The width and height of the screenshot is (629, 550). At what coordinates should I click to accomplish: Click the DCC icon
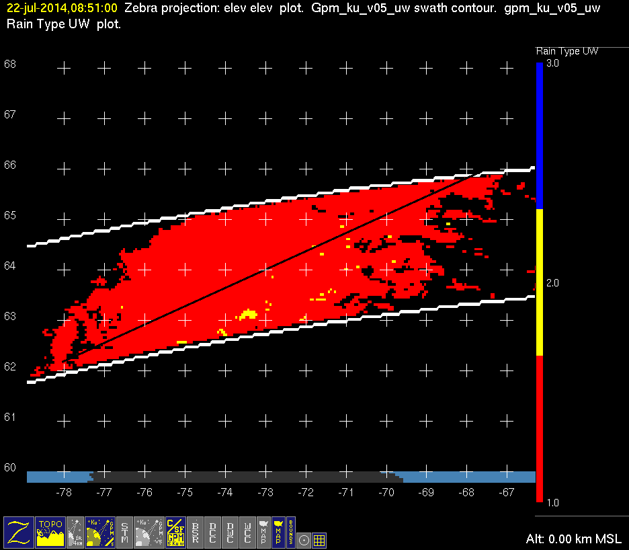[x=212, y=532]
